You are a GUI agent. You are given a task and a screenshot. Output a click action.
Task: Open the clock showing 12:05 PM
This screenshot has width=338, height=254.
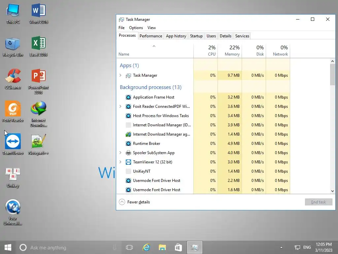[x=323, y=247]
